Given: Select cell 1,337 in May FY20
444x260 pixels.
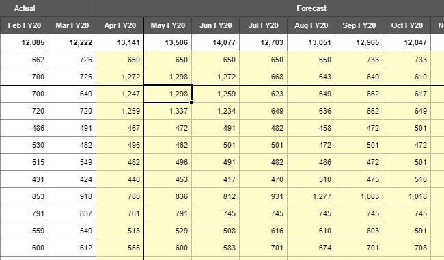Looking at the screenshot, I should click(168, 111).
